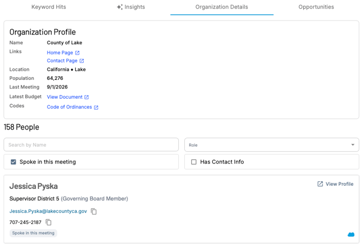Open the Opportunities tab
This screenshot has height=244, width=362.
(316, 7)
